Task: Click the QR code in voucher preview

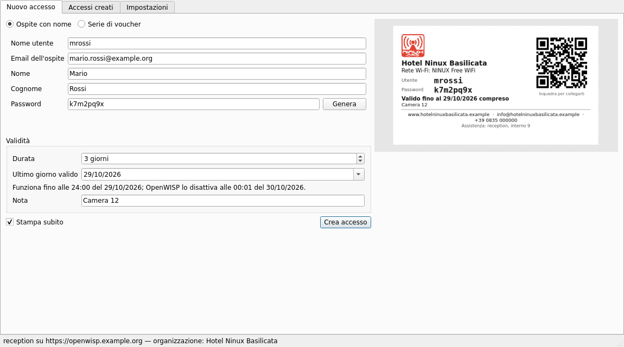Action: tap(562, 63)
